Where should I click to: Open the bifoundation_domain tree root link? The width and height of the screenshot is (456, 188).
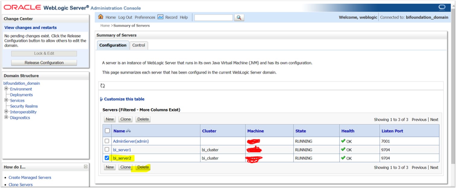click(21, 83)
